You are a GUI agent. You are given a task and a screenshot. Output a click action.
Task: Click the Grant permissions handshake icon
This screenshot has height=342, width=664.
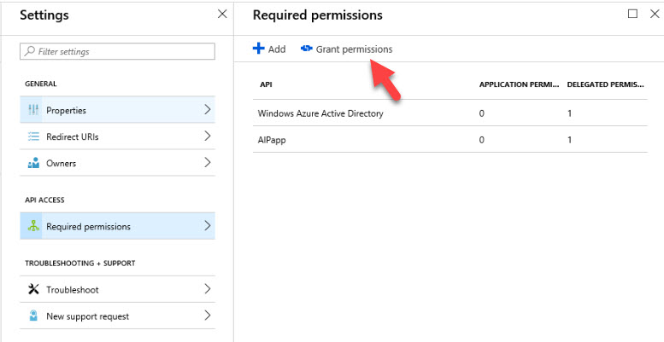[307, 49]
